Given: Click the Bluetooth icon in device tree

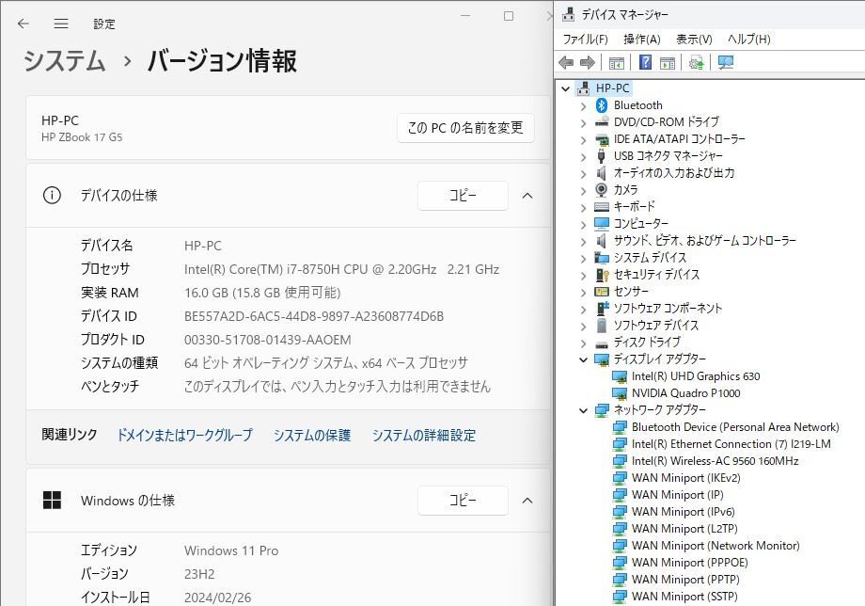Looking at the screenshot, I should (x=602, y=104).
